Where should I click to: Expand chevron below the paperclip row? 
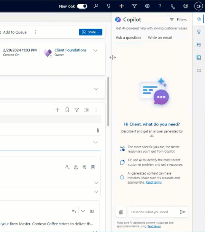pos(95,142)
